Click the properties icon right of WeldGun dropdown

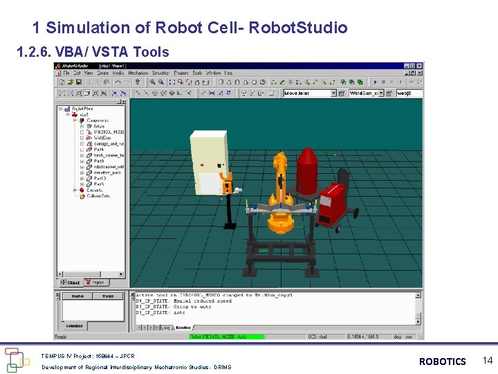click(389, 93)
